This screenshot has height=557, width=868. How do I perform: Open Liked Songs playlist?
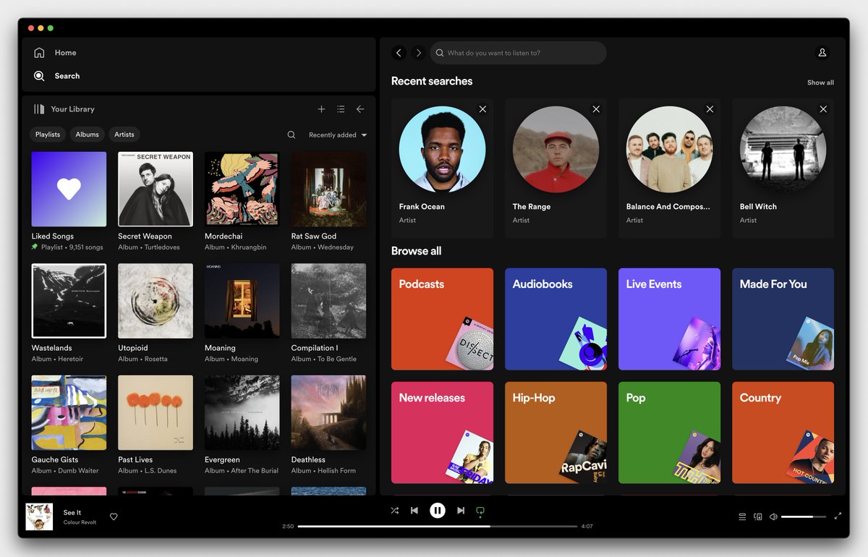point(69,190)
